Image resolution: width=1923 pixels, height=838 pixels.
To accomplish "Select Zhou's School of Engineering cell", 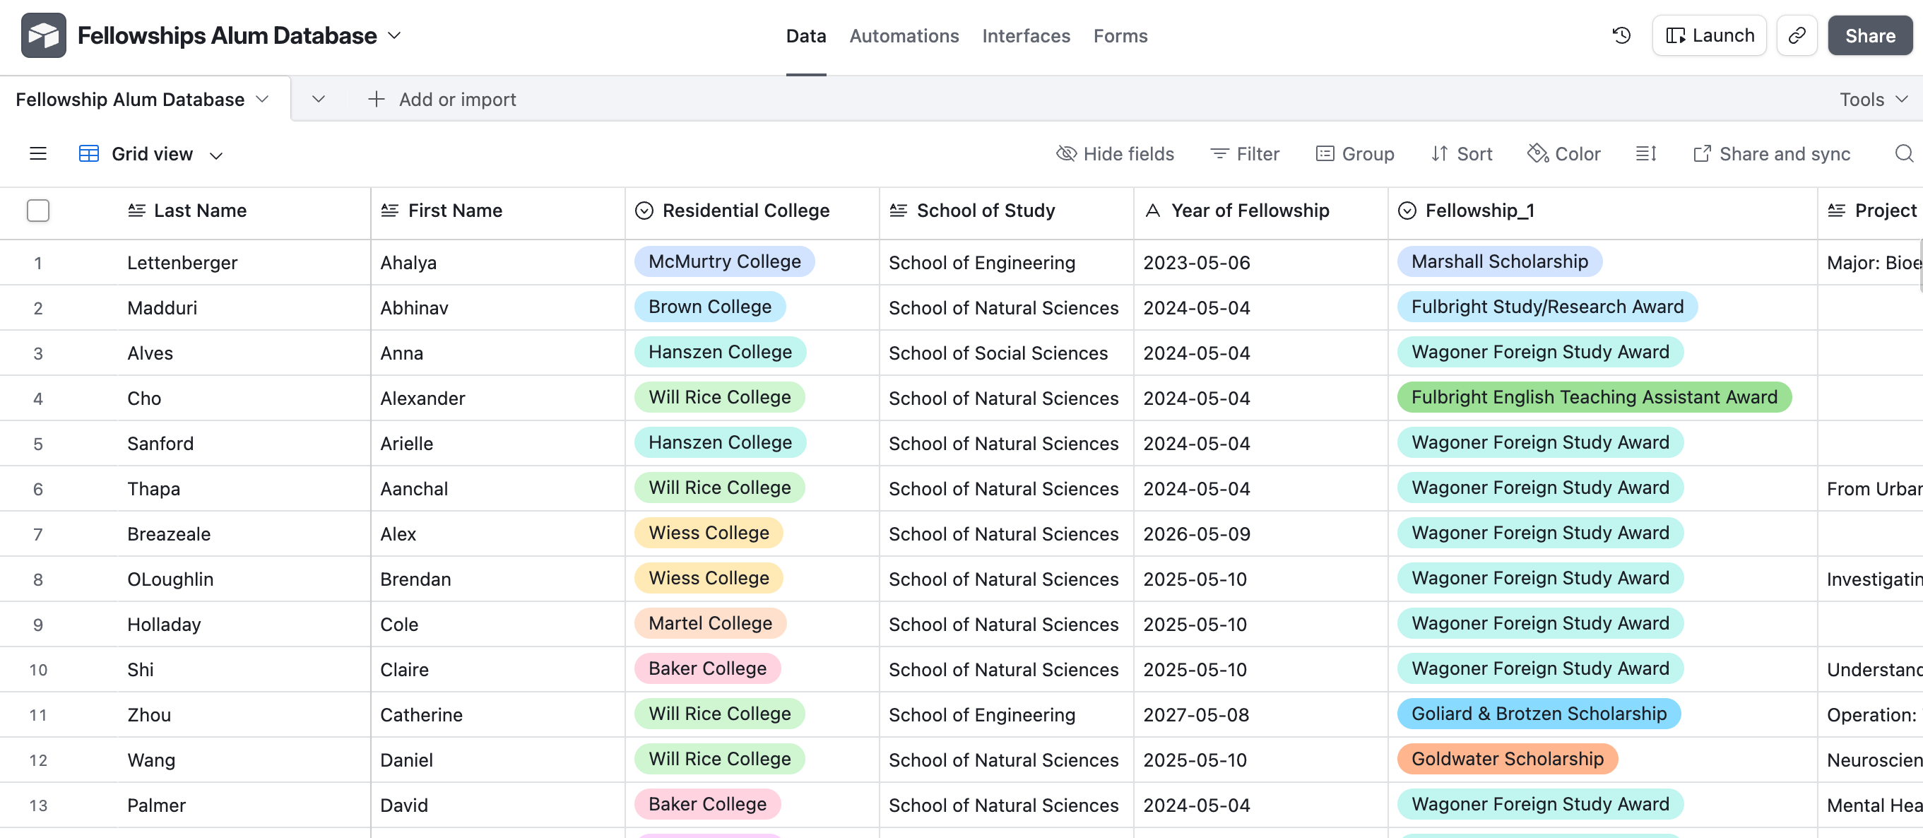I will tap(1006, 715).
